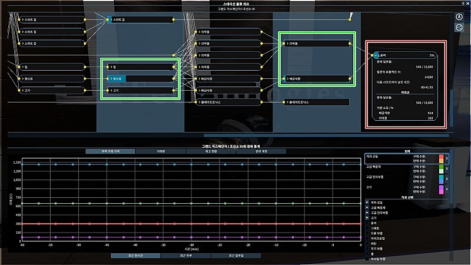The height and width of the screenshot is (265, 471).
Task: Collapse the 노동력 workforce node
Action: point(376,55)
